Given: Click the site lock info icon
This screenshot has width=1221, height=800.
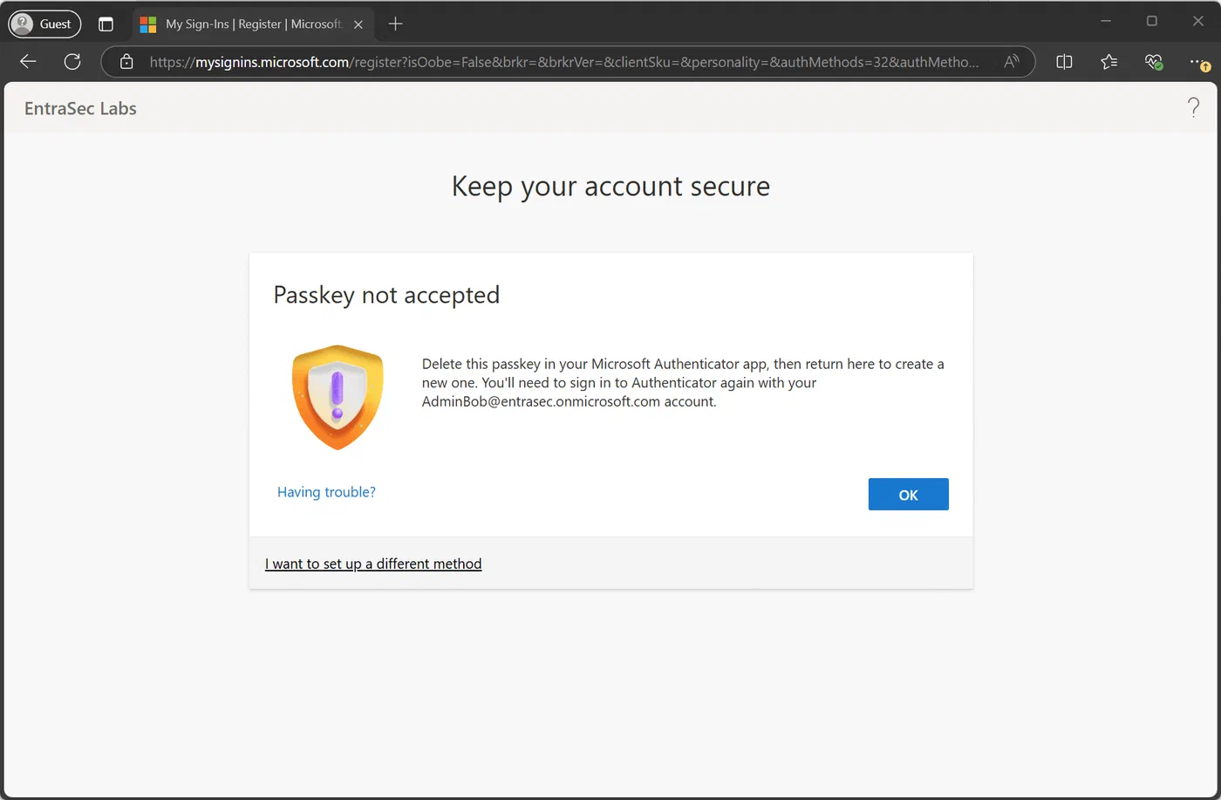Looking at the screenshot, I should pyautogui.click(x=126, y=62).
